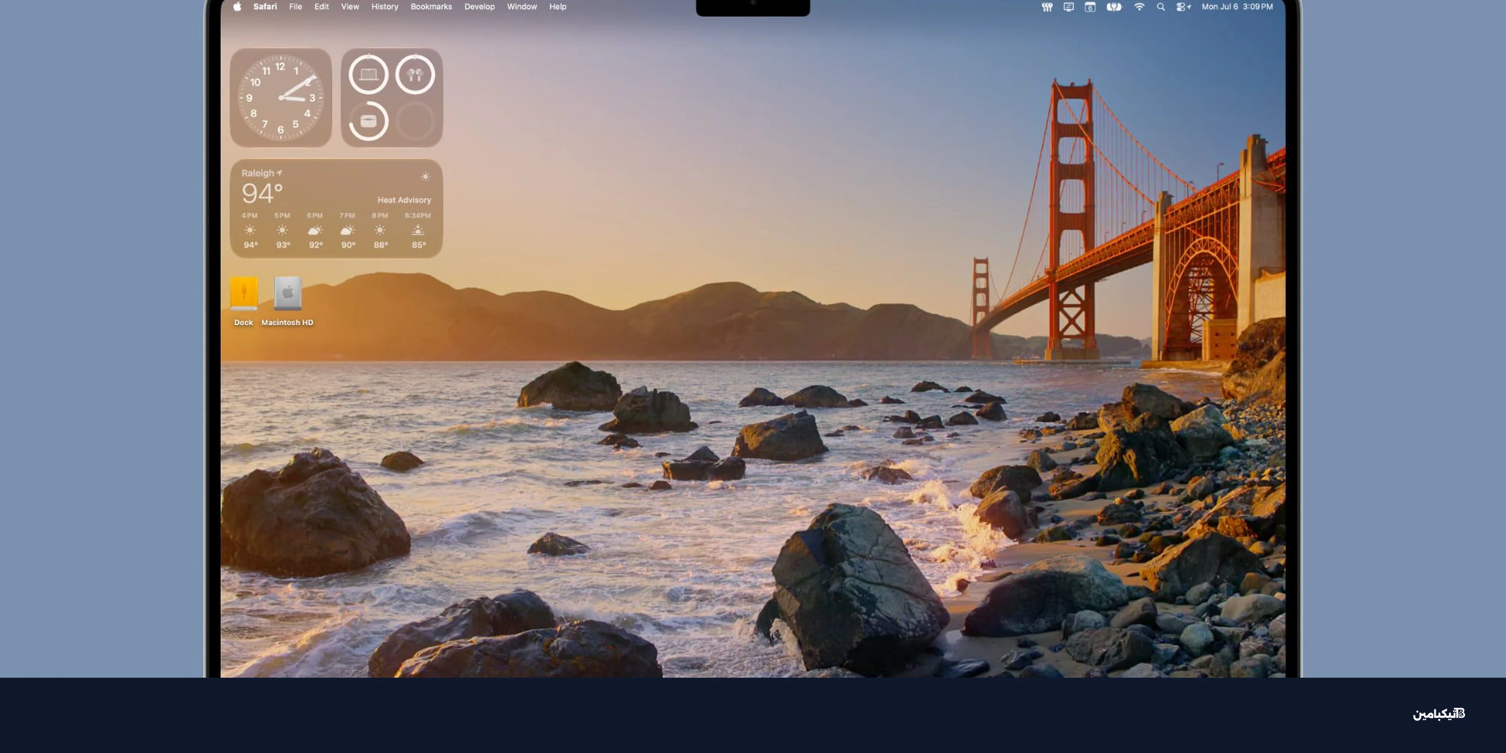Image resolution: width=1506 pixels, height=753 pixels.
Task: Click the MacBook battery ring
Action: pos(368,74)
